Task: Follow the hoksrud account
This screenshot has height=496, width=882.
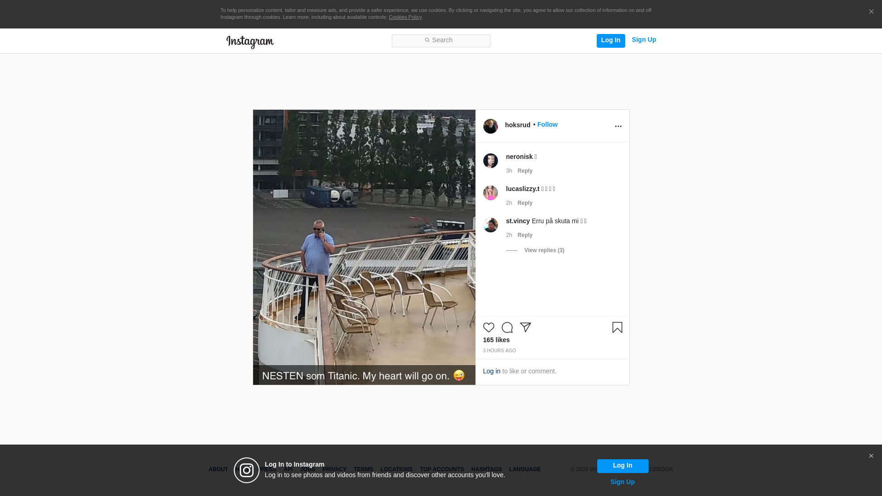Action: 547,124
